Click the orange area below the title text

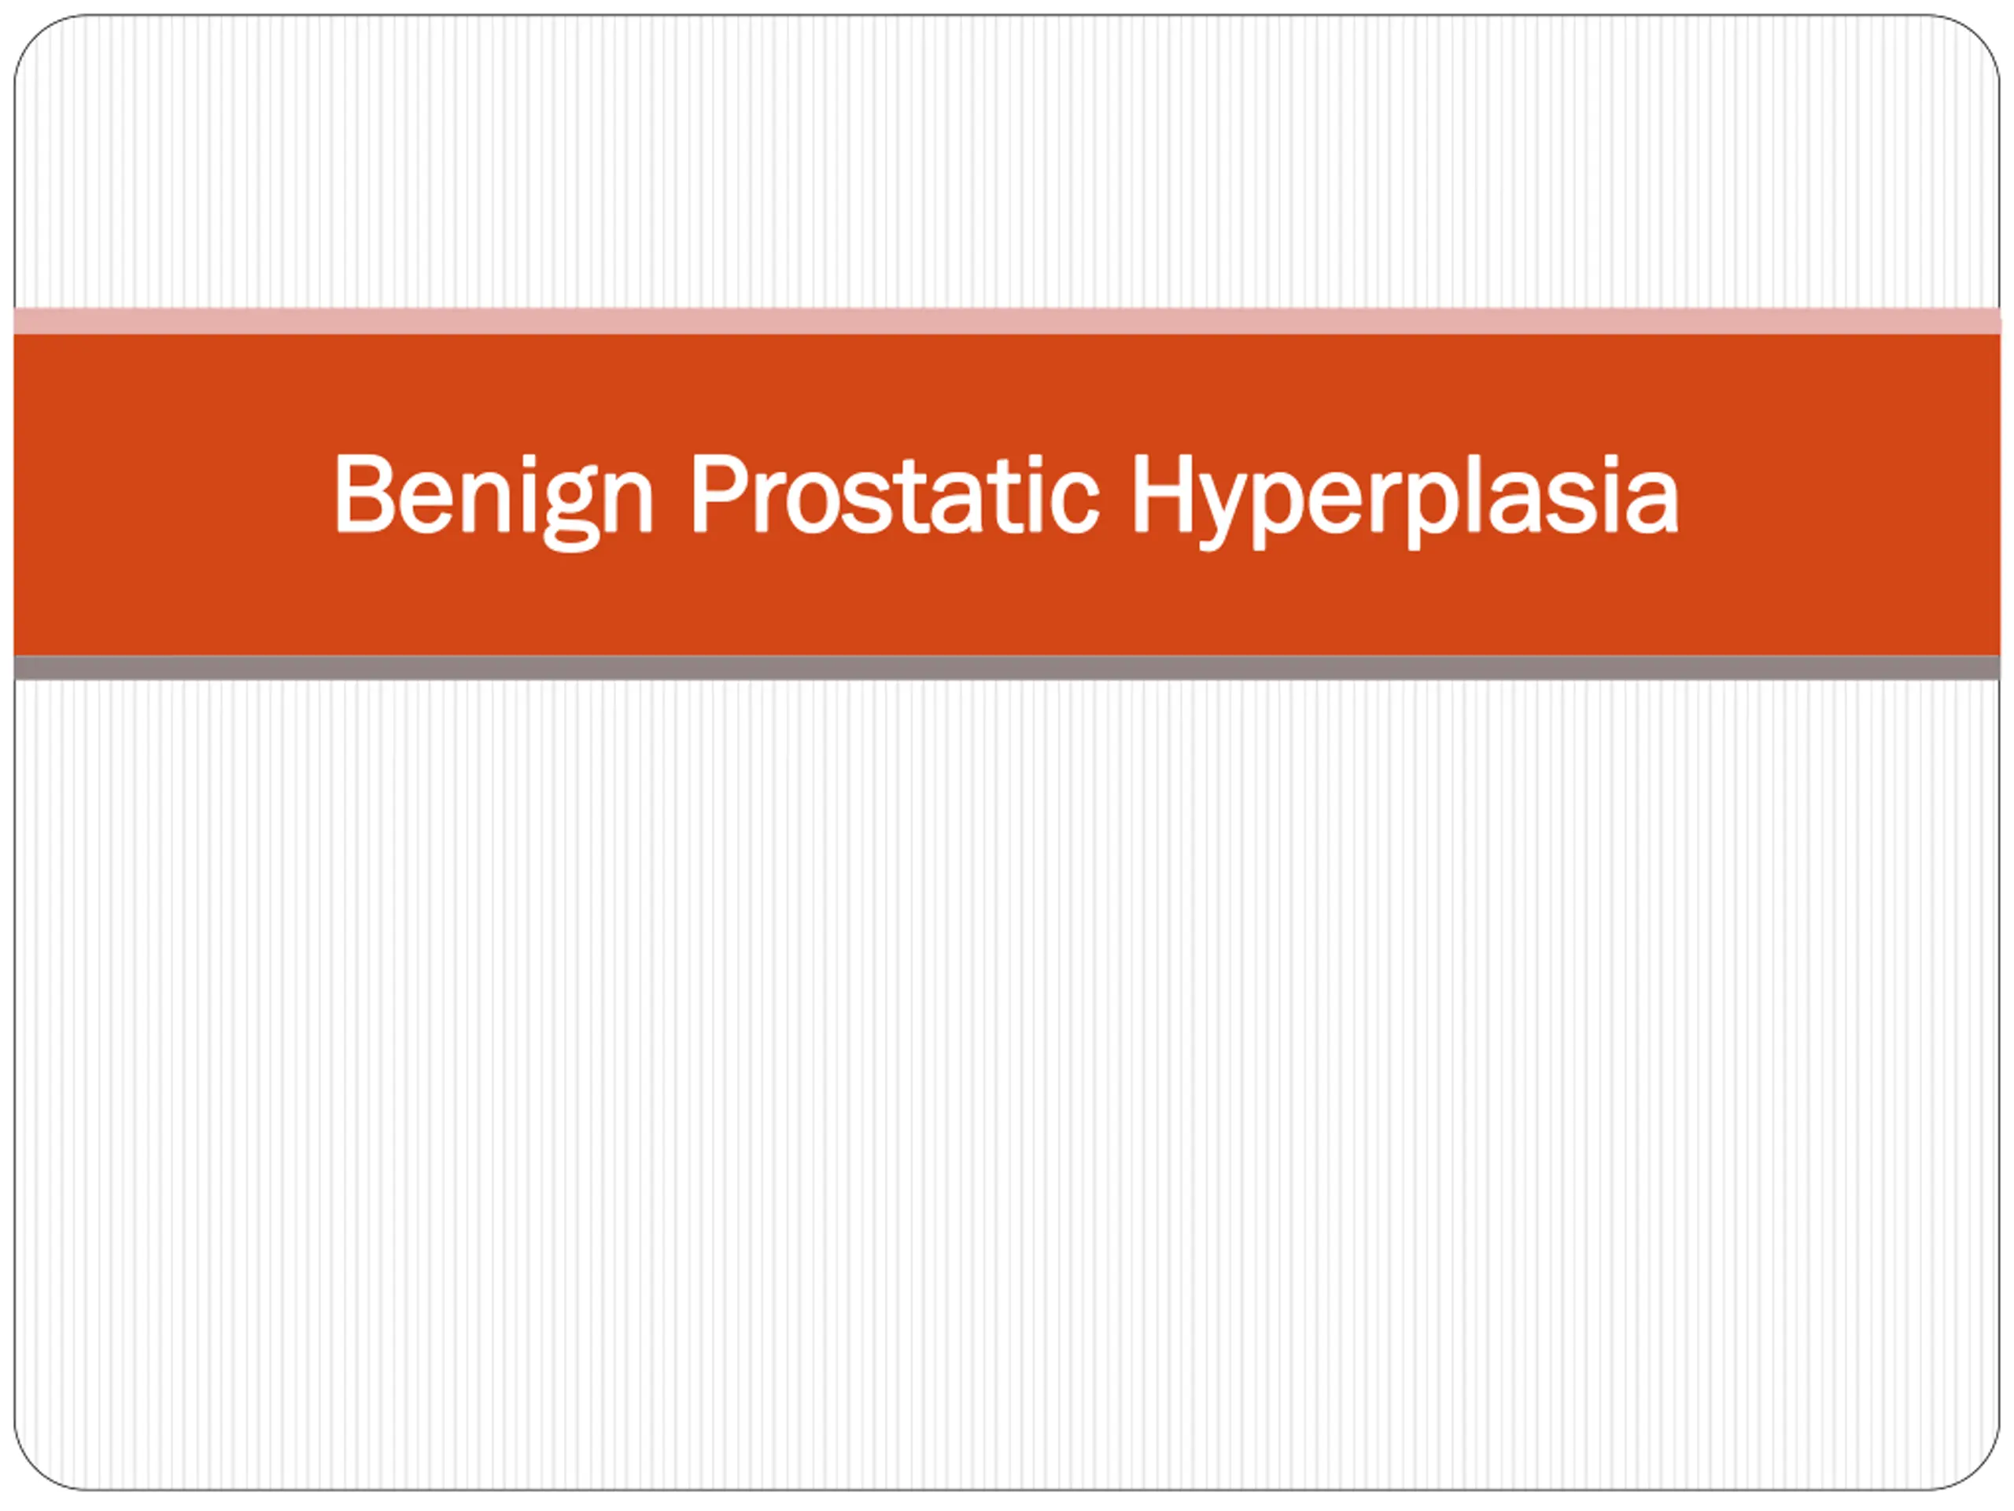coord(1007,604)
